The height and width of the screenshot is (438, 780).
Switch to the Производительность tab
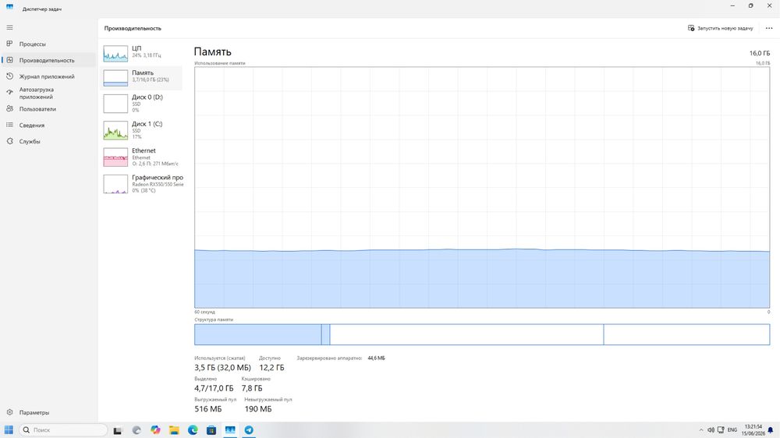(x=48, y=60)
